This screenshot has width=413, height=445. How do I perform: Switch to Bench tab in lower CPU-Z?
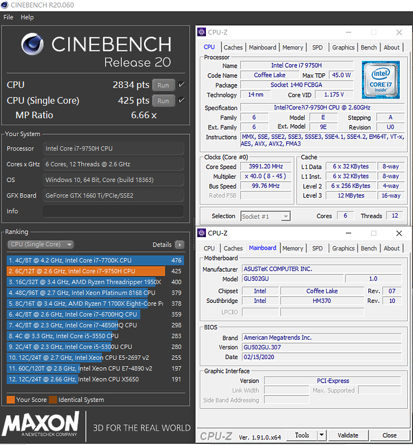coord(369,249)
